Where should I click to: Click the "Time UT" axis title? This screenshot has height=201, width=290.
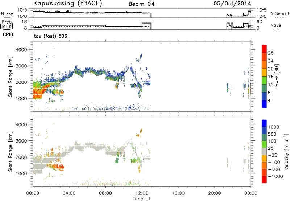pos(142,198)
